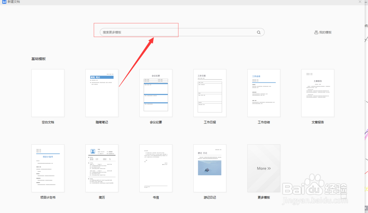Click the 书信 label
Viewport: 368px width, 213px height.
[156, 198]
